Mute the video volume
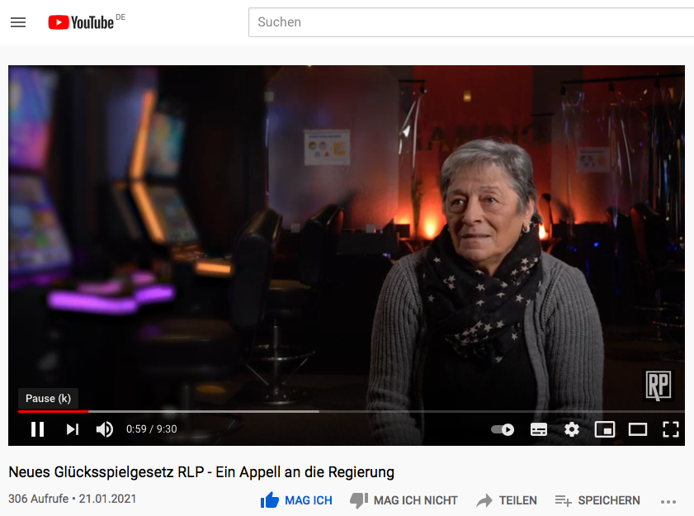Image resolution: width=694 pixels, height=516 pixels. pos(105,429)
